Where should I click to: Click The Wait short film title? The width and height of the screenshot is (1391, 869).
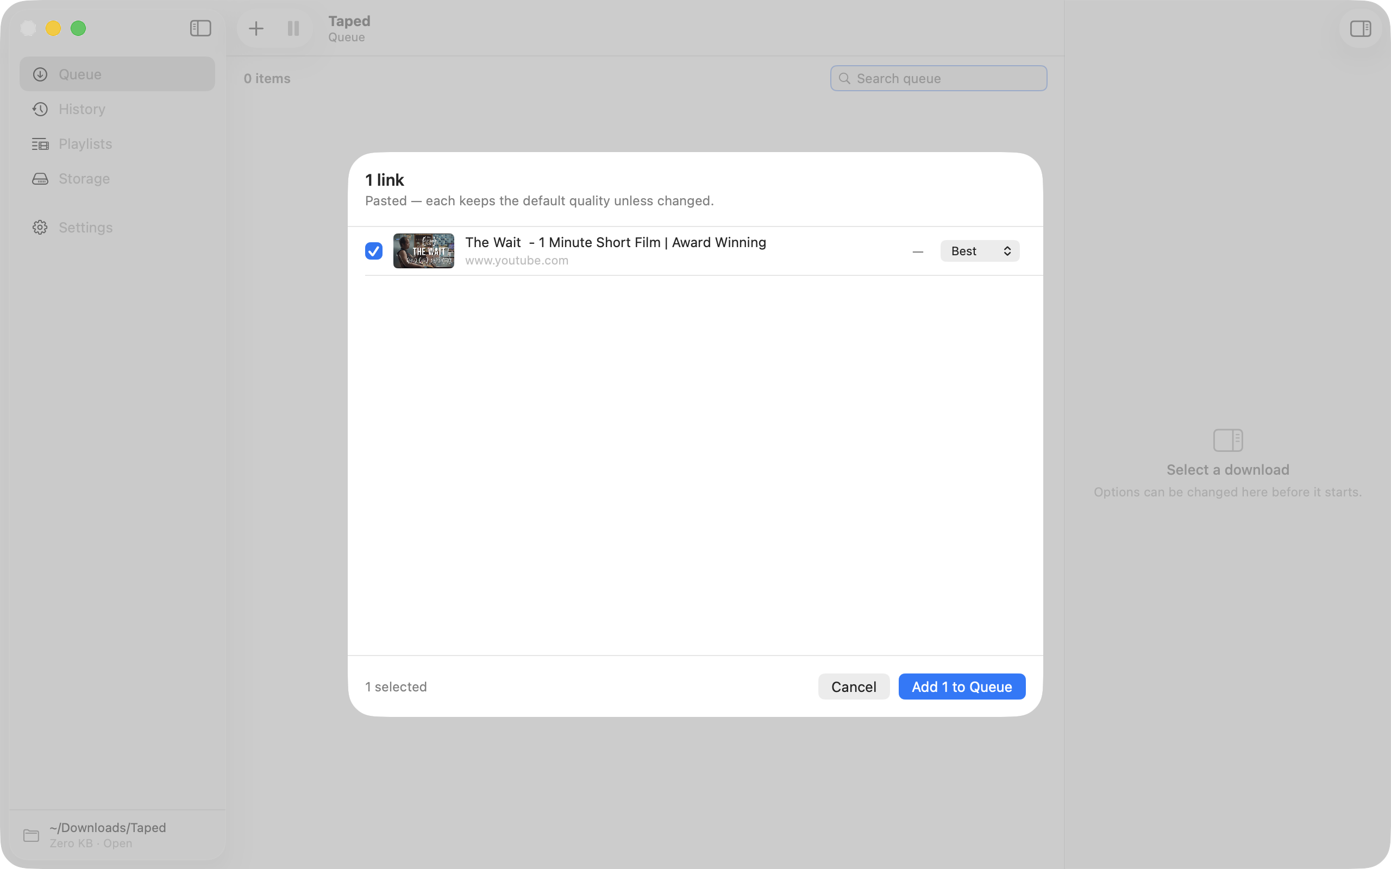[616, 243]
